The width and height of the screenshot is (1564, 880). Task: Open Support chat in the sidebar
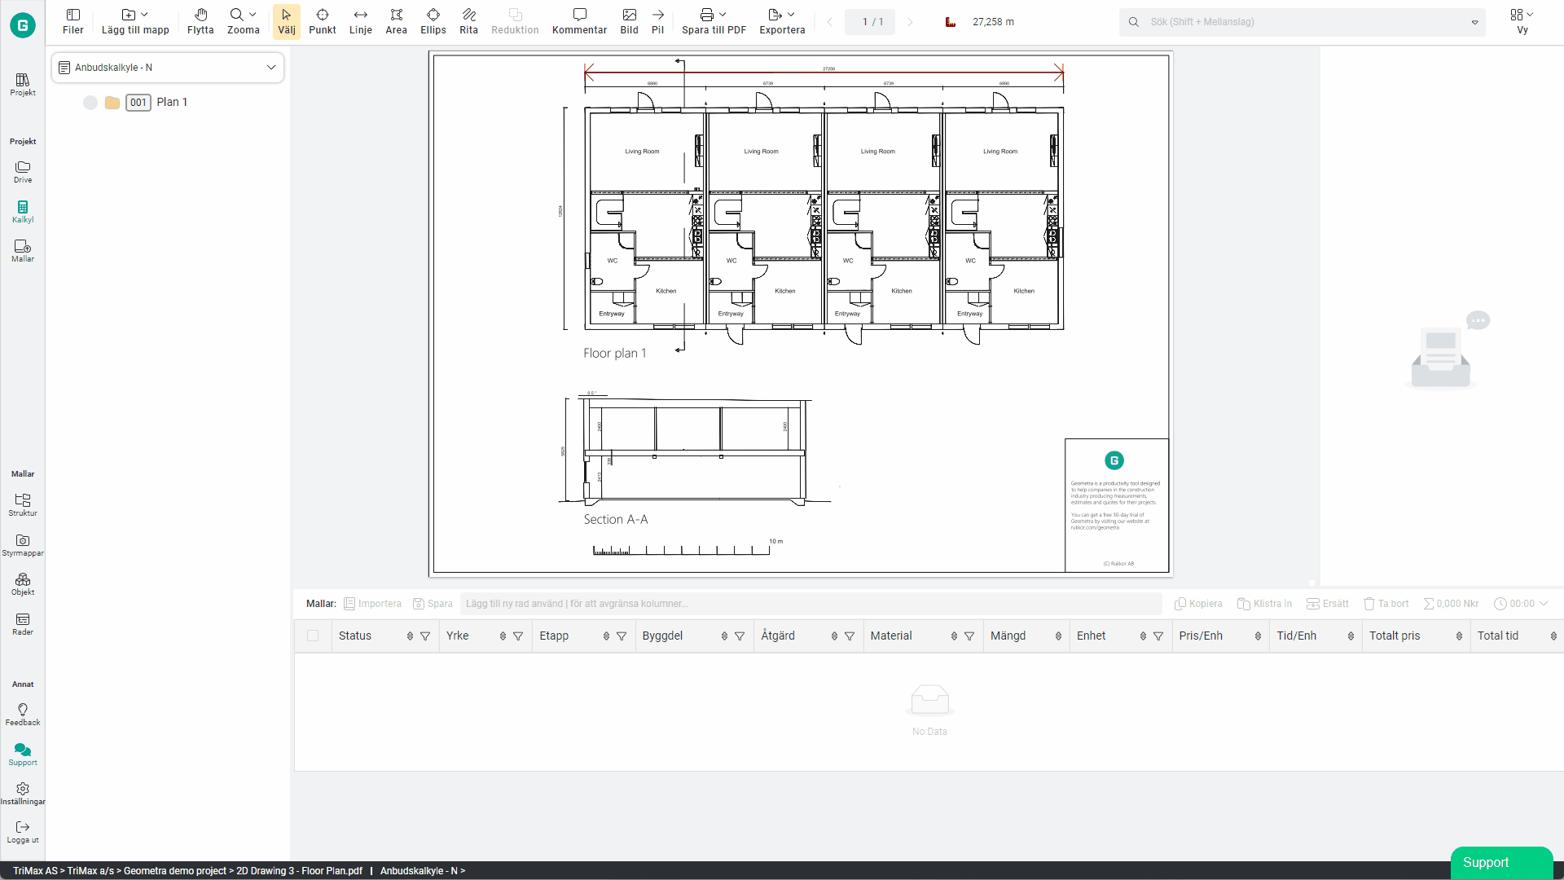(23, 755)
